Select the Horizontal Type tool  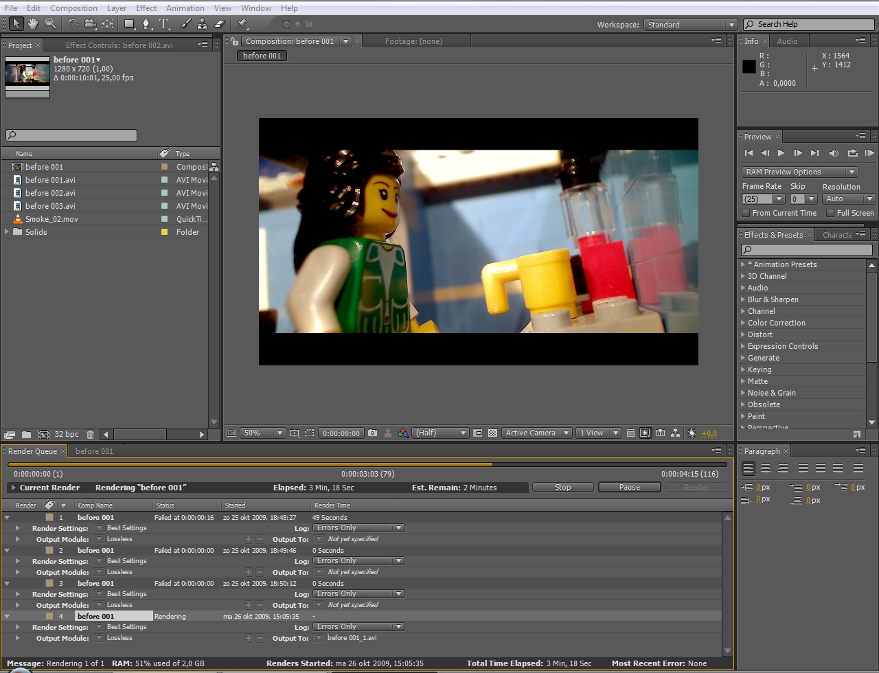coord(163,23)
